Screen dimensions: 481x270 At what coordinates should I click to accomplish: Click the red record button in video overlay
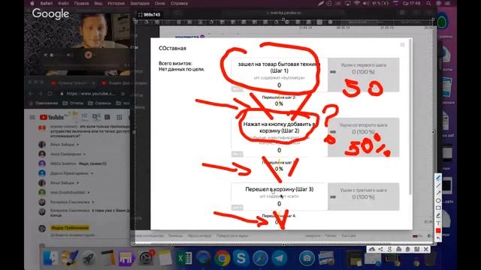click(89, 55)
